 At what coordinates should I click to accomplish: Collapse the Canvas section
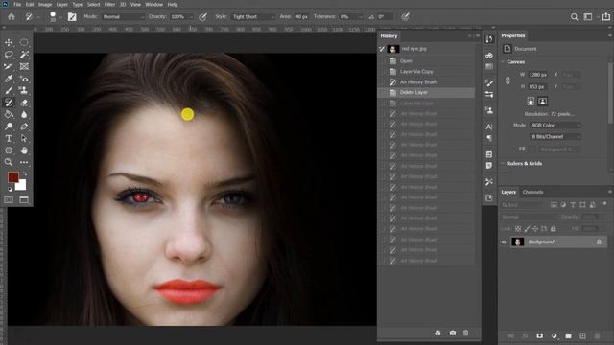(x=503, y=61)
